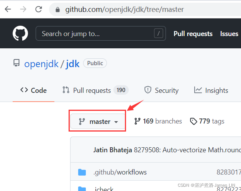This screenshot has width=241, height=191.
Task: Click Issues in the top header
Action: point(229,34)
